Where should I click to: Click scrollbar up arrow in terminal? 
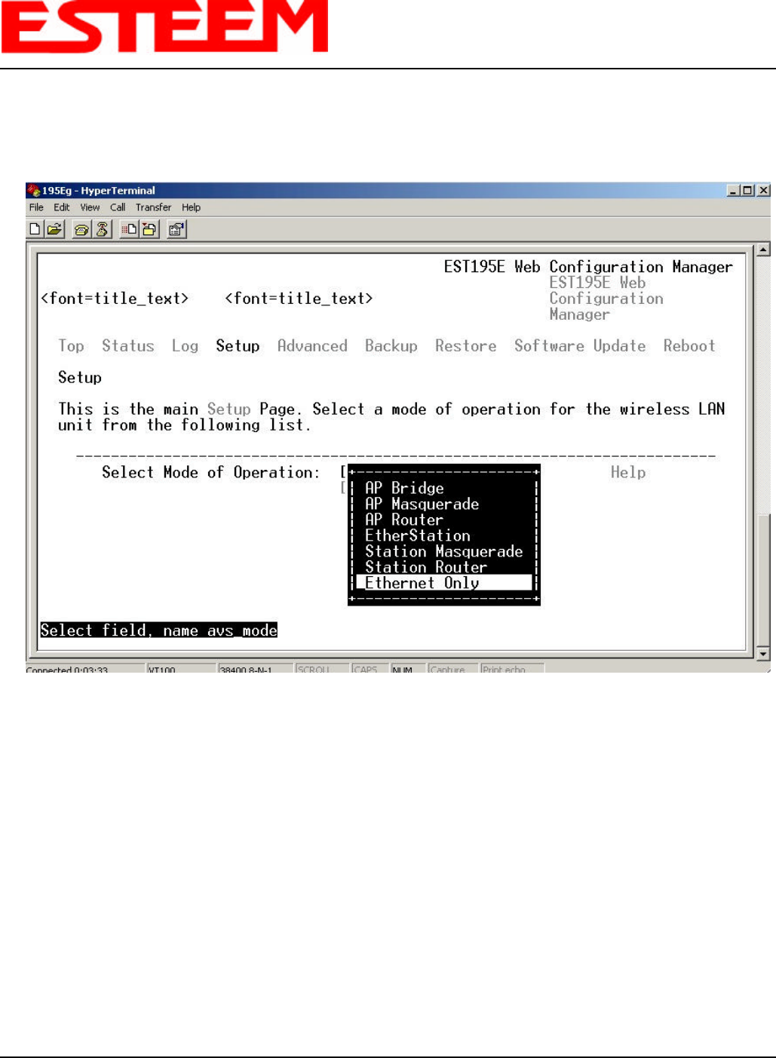(763, 250)
